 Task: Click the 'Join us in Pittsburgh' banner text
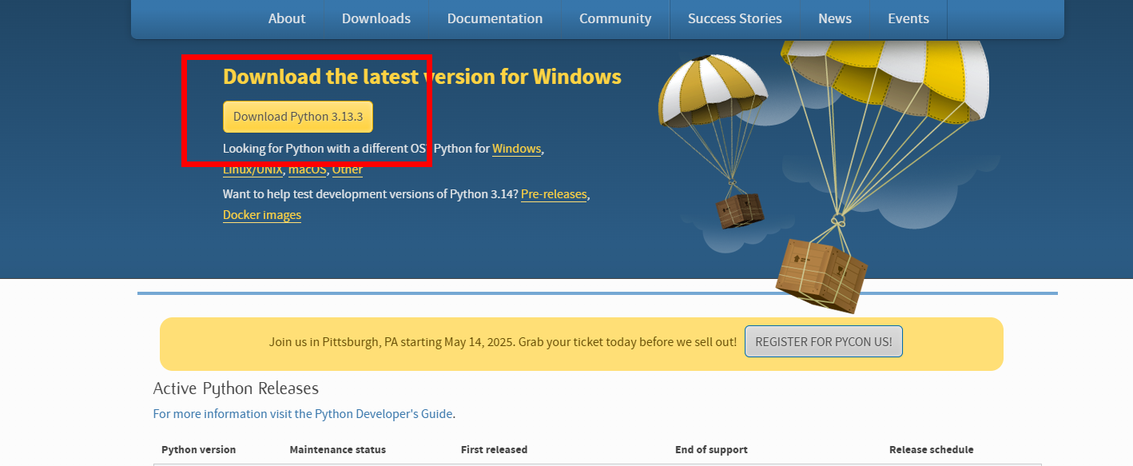click(x=503, y=342)
